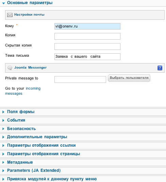Click the Тема письма text field
This screenshot has width=166, height=182.
(87, 57)
